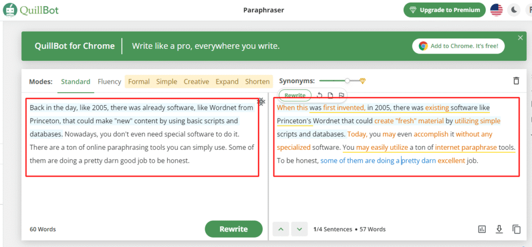Click the word 'utilizing' in the output text

pos(466,121)
